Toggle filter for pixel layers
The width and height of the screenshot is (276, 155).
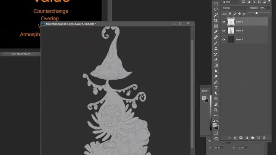pos(243,2)
